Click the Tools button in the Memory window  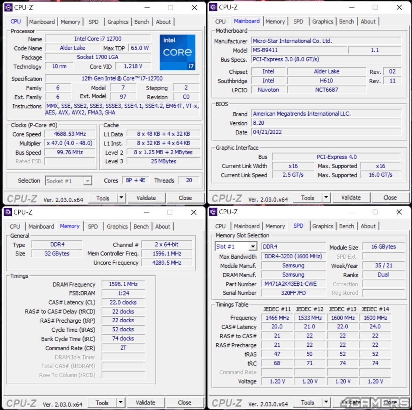pyautogui.click(x=102, y=403)
